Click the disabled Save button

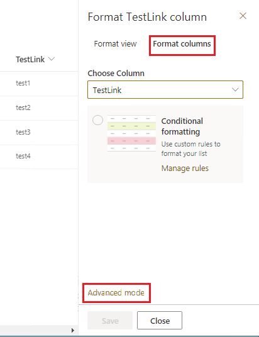tap(110, 321)
